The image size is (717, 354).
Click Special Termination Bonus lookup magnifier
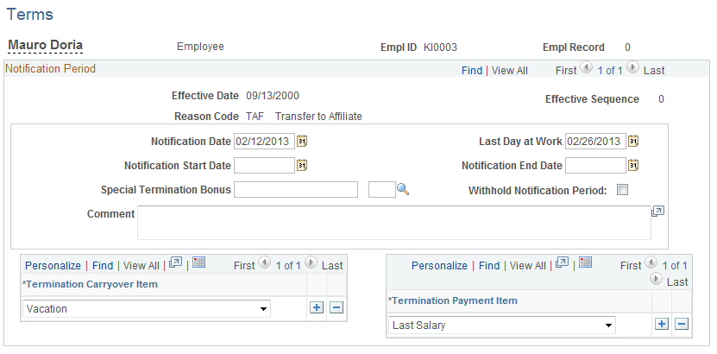[402, 189]
